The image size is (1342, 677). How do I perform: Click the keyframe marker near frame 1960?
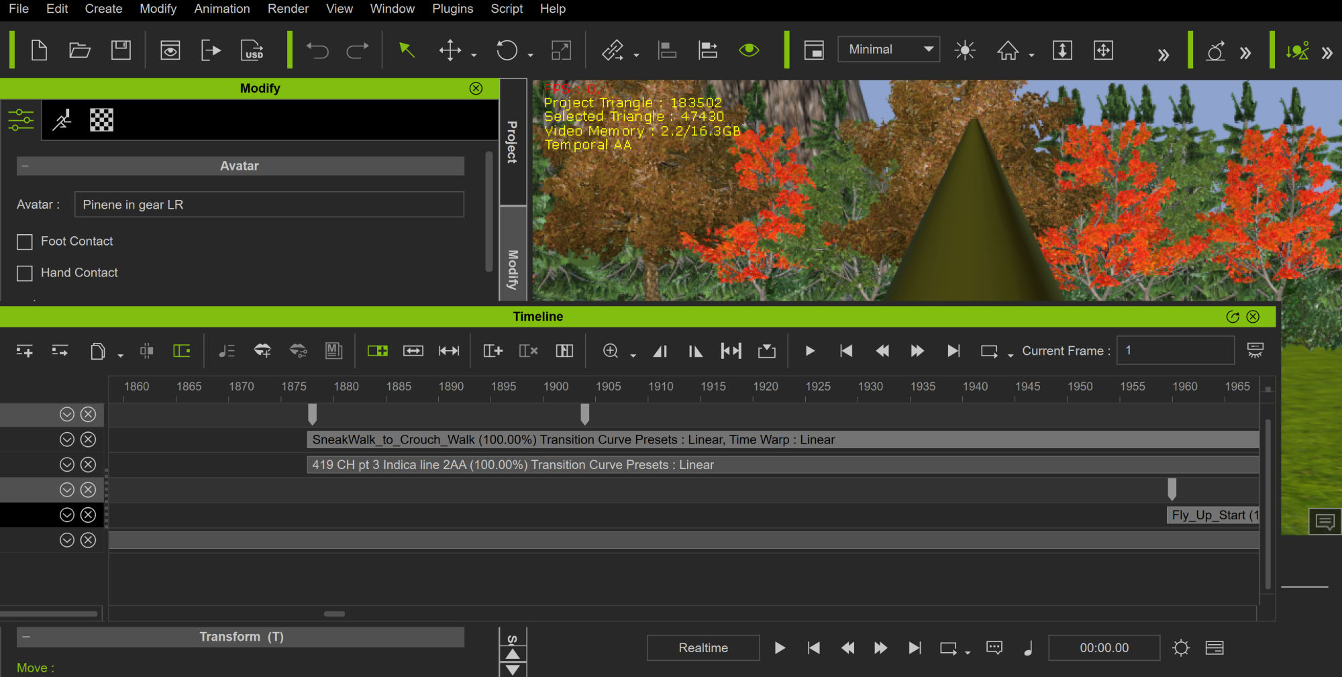(1172, 489)
